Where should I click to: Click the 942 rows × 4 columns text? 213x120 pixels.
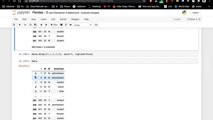tap(43, 47)
